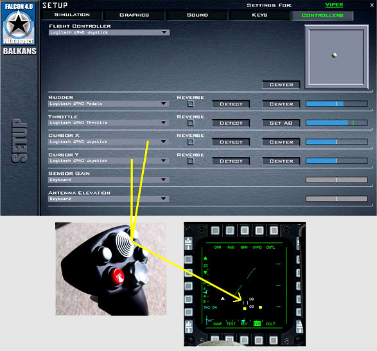Close the Setup screen with X
The height and width of the screenshot is (351, 377).
coord(372,5)
